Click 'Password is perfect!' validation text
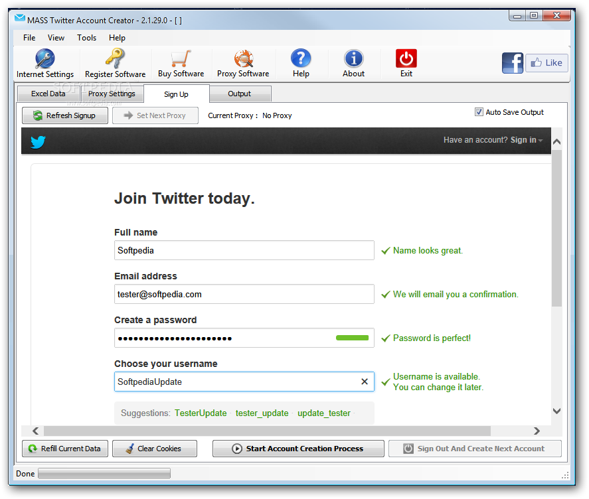The image size is (589, 499). [432, 338]
